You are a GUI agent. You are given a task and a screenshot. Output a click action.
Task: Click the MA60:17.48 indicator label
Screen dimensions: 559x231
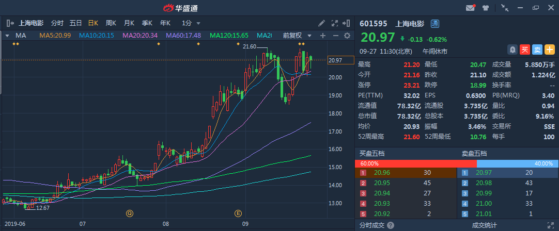(183, 36)
